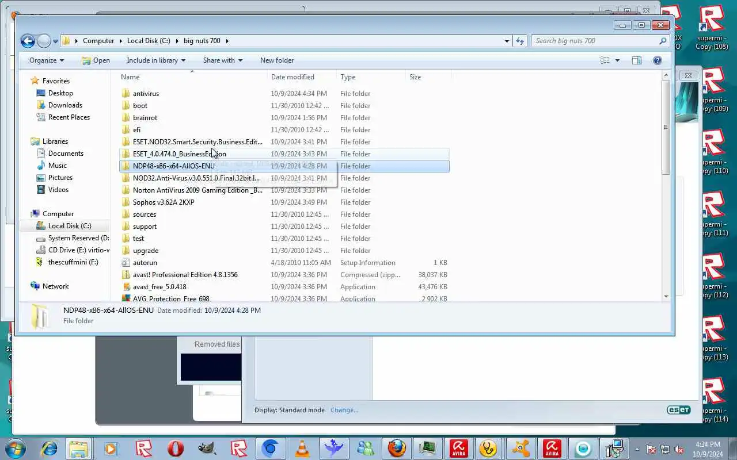Click the refresh button beside the address bar
The width and height of the screenshot is (737, 460).
[520, 41]
